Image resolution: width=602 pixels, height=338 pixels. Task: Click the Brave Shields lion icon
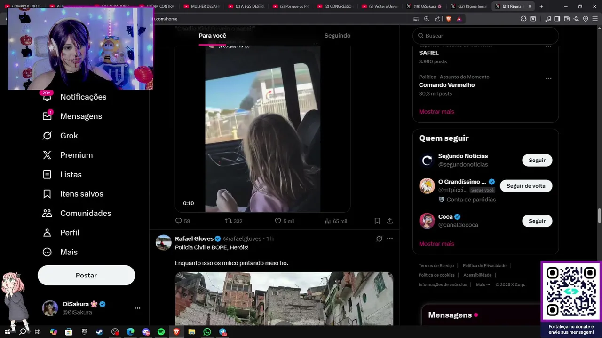click(448, 19)
